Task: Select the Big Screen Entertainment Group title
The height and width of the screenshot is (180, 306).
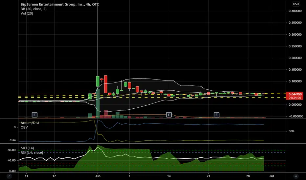Action: tap(60, 4)
